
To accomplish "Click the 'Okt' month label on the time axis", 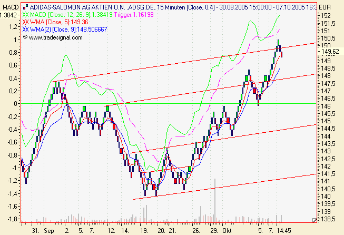I will click(x=227, y=231).
